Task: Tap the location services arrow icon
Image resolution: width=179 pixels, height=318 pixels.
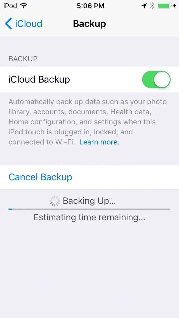Action: point(144,6)
